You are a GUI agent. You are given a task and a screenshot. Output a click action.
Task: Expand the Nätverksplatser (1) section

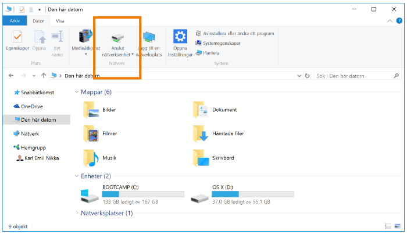[x=77, y=213]
